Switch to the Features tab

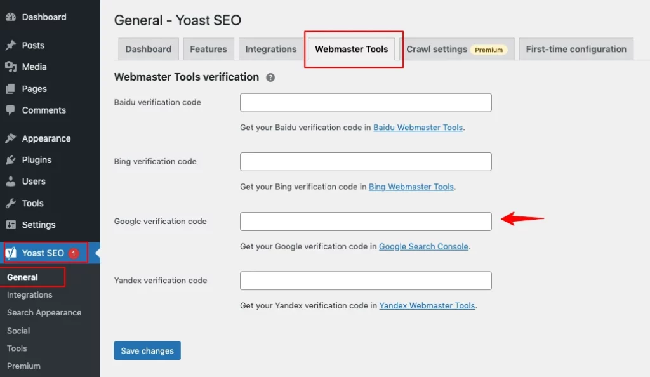208,48
